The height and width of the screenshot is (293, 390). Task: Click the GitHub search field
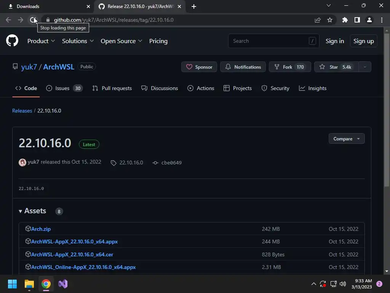point(273,41)
